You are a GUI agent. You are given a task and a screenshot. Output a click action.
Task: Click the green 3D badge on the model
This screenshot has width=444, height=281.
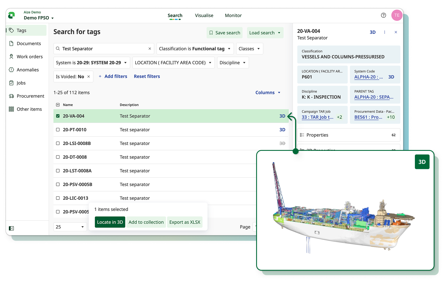(x=422, y=162)
